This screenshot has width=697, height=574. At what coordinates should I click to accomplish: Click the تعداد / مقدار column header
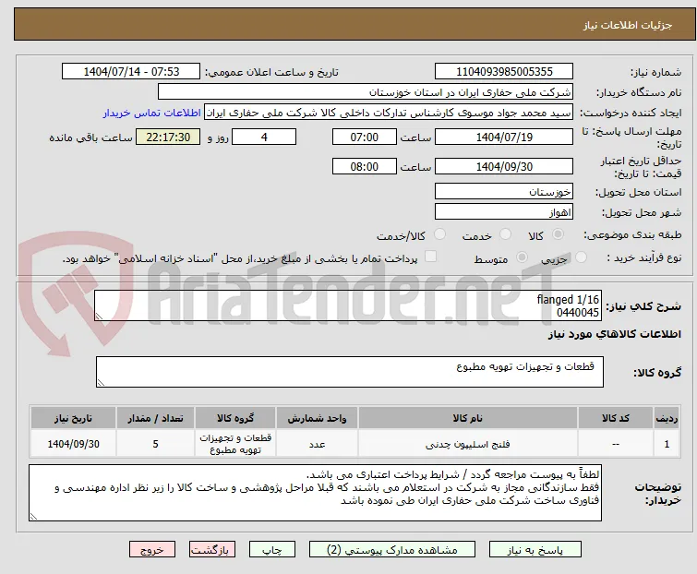155,418
